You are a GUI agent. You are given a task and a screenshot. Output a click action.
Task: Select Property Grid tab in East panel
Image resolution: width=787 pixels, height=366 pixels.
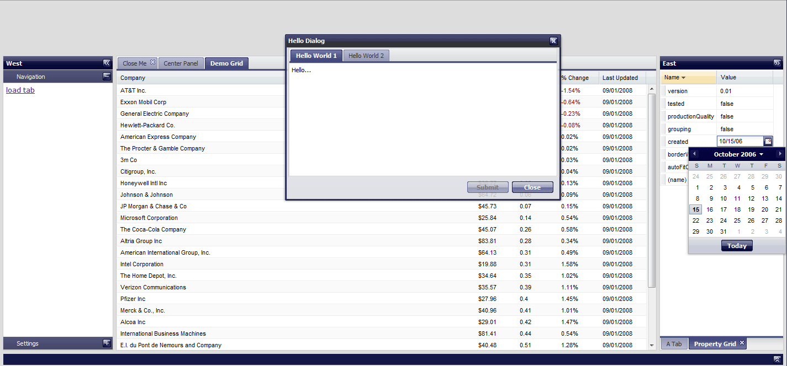715,344
